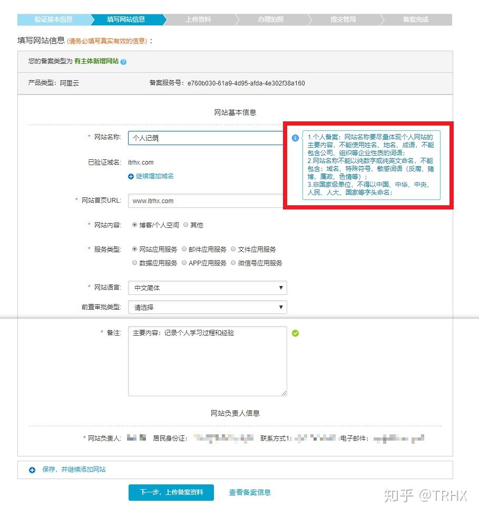Viewport: 479px width, 515px height.
Task: Go to 办理拍照 step
Action: pyautogui.click(x=271, y=20)
